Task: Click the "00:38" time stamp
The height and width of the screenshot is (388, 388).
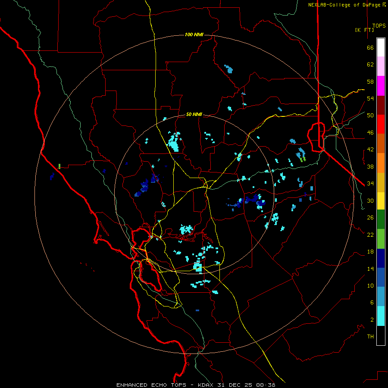Action: (266, 385)
